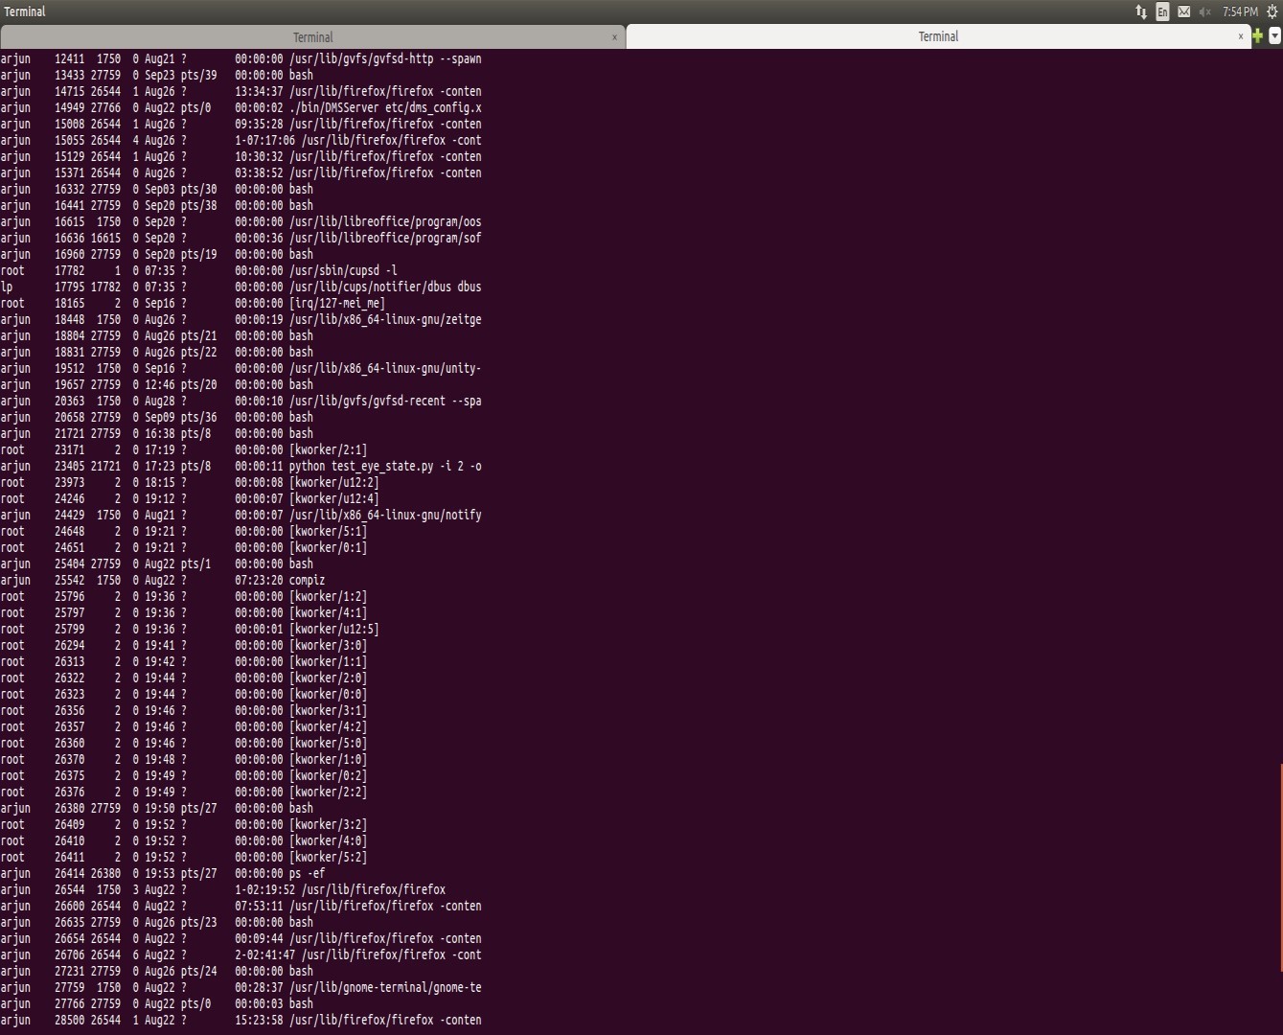Click the text input up-down arrows tray icon
The height and width of the screenshot is (1035, 1283).
click(1141, 11)
